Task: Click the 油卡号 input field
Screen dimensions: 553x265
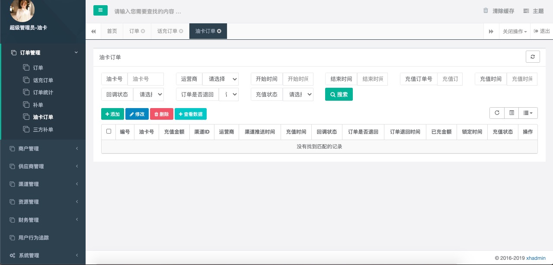Action: point(145,79)
